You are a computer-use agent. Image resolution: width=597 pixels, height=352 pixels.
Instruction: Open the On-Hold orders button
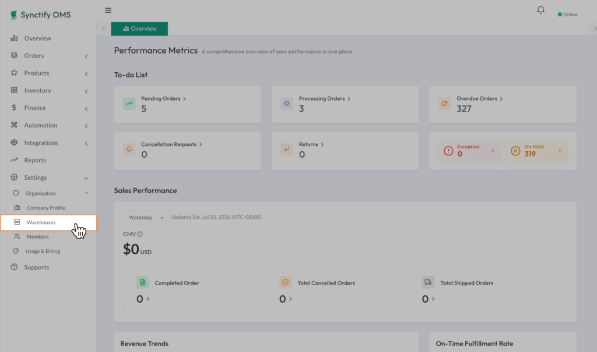[536, 151]
